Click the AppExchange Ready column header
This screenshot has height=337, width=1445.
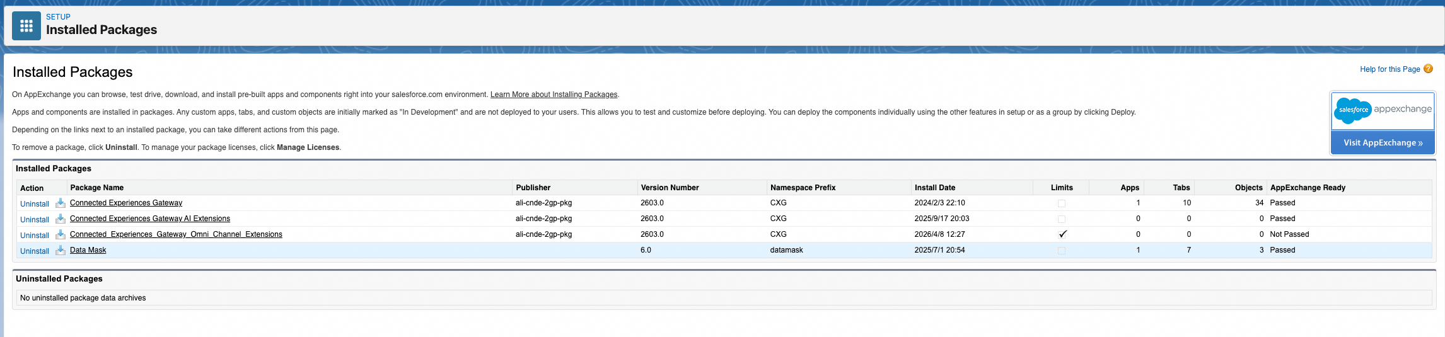coord(1308,188)
